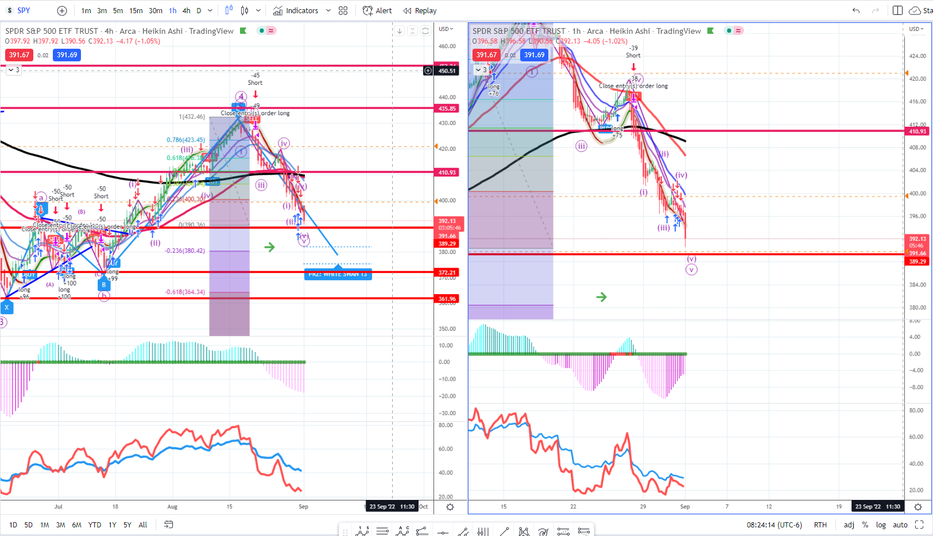Set the date range to 1M
Viewport: 933px width, 536px height.
(44, 525)
